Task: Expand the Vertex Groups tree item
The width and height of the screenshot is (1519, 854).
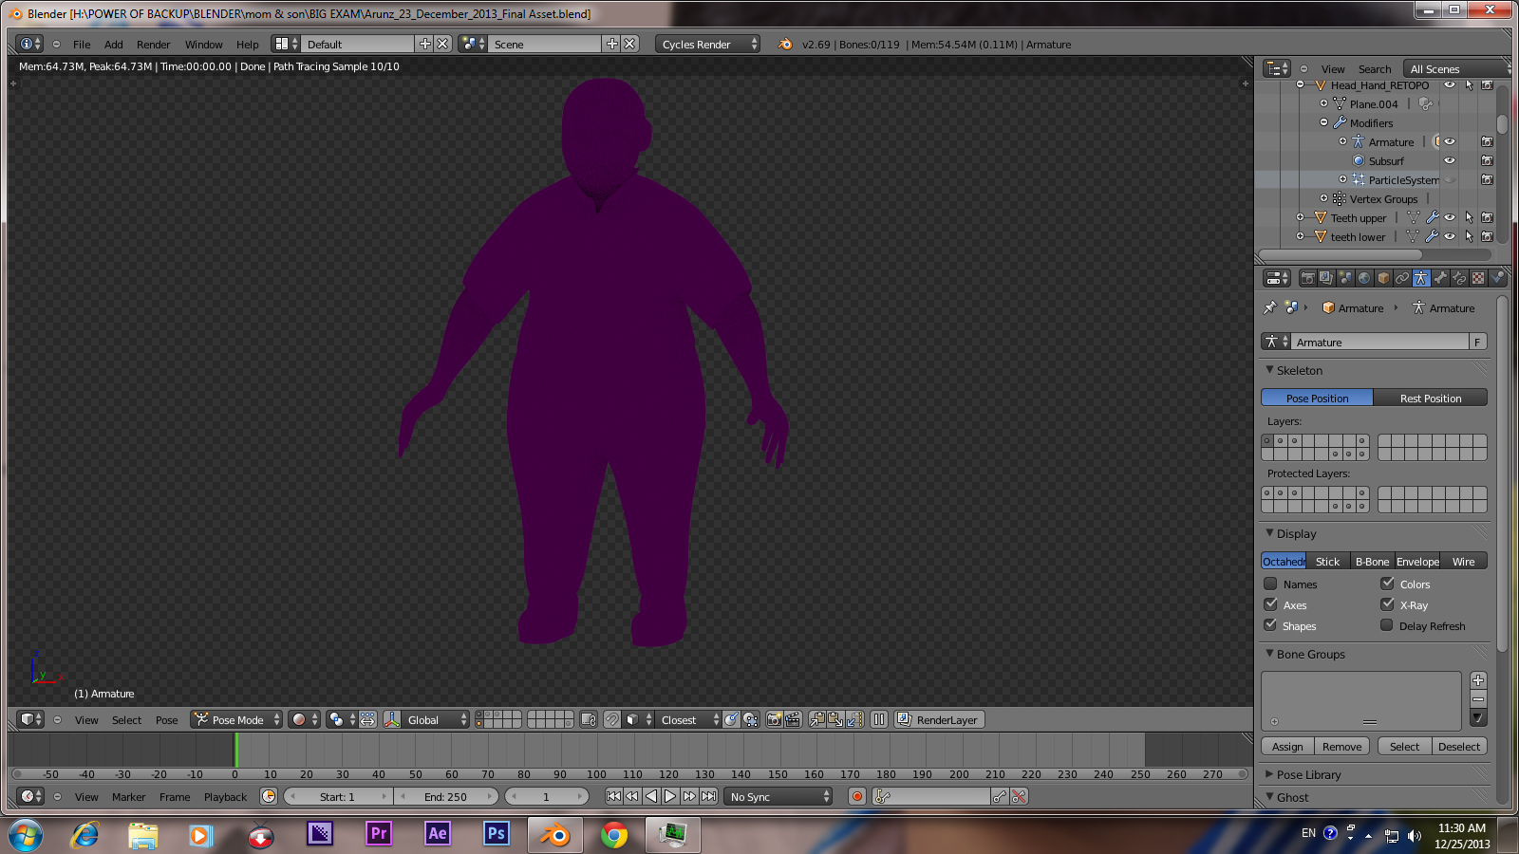Action: tap(1323, 198)
